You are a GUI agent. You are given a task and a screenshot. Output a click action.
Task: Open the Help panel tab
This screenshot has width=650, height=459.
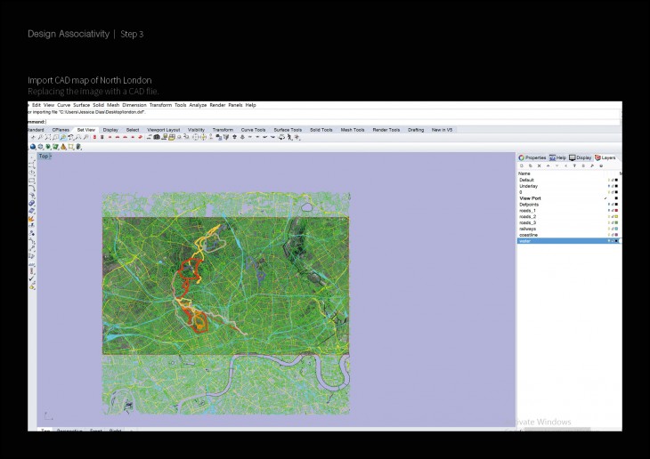[x=558, y=157]
